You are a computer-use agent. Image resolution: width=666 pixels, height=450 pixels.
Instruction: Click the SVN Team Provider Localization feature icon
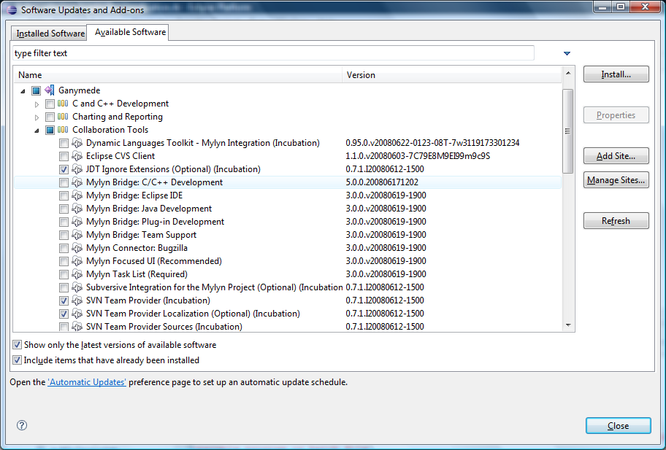coord(77,314)
